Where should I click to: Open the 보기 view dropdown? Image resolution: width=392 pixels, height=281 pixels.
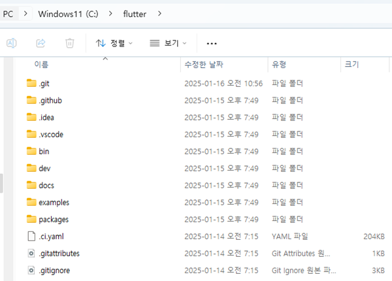pos(168,43)
